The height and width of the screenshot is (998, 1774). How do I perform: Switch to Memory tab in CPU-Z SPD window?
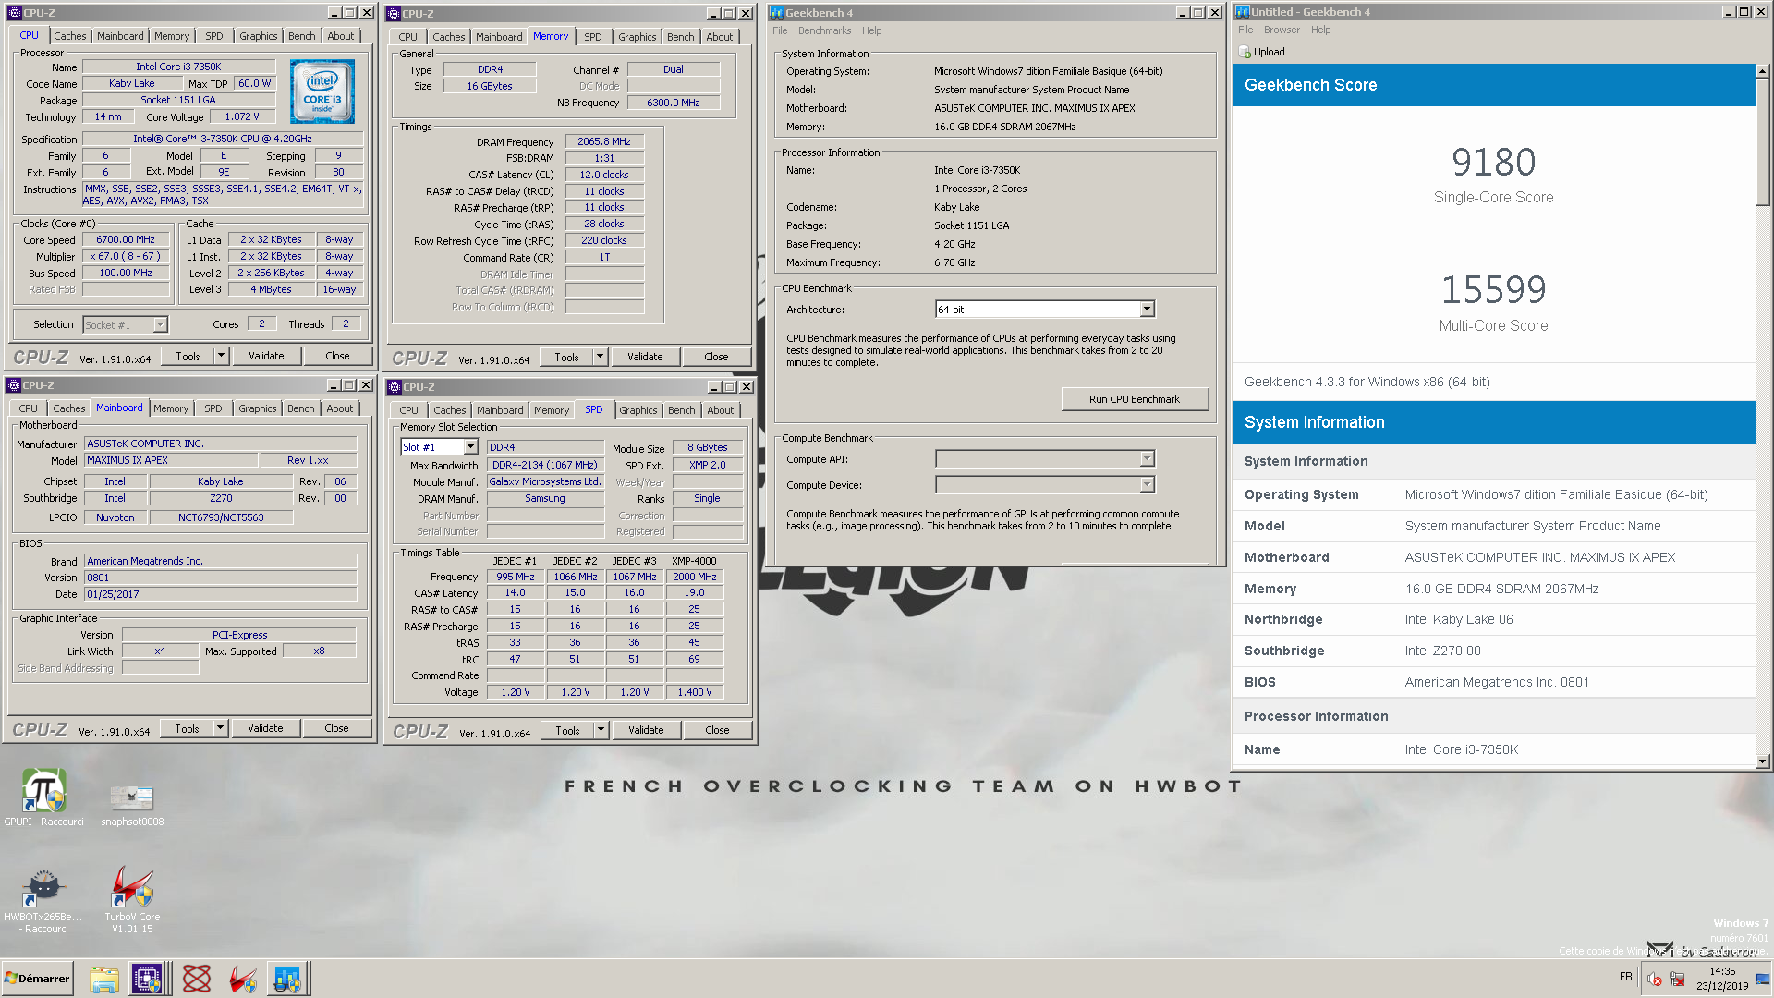pyautogui.click(x=552, y=410)
